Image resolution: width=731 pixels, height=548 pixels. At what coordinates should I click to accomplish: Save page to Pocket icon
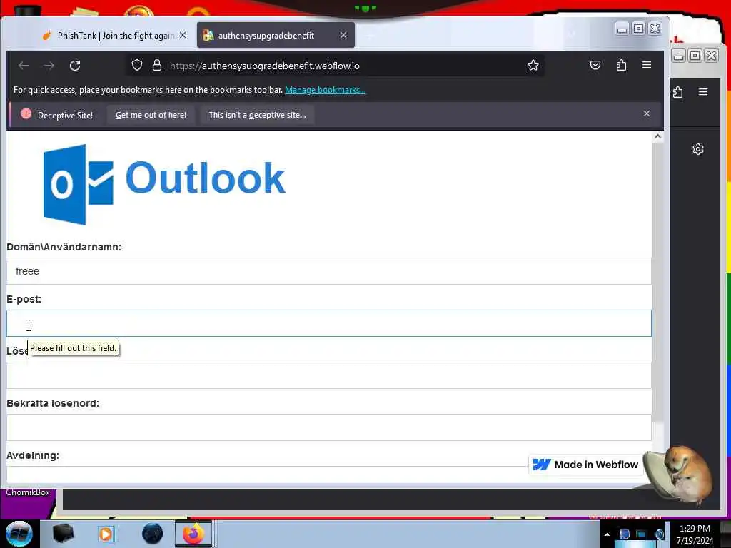tap(595, 65)
